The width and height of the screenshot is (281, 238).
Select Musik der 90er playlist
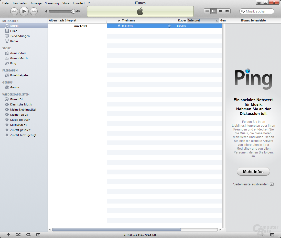click(x=24, y=120)
